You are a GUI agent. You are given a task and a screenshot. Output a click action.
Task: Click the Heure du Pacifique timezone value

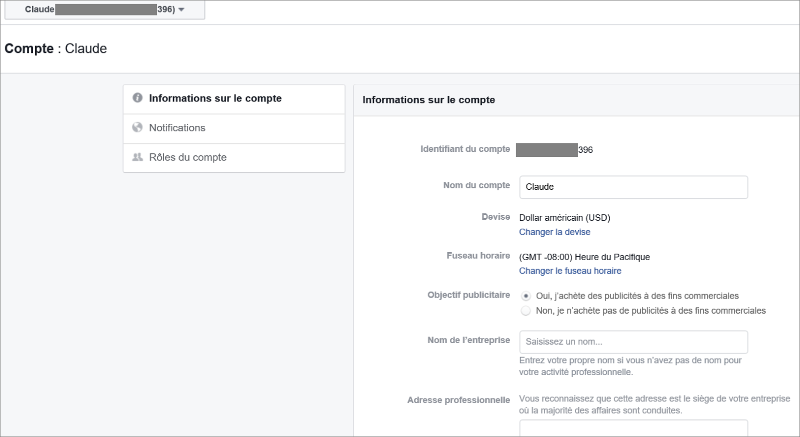click(584, 257)
